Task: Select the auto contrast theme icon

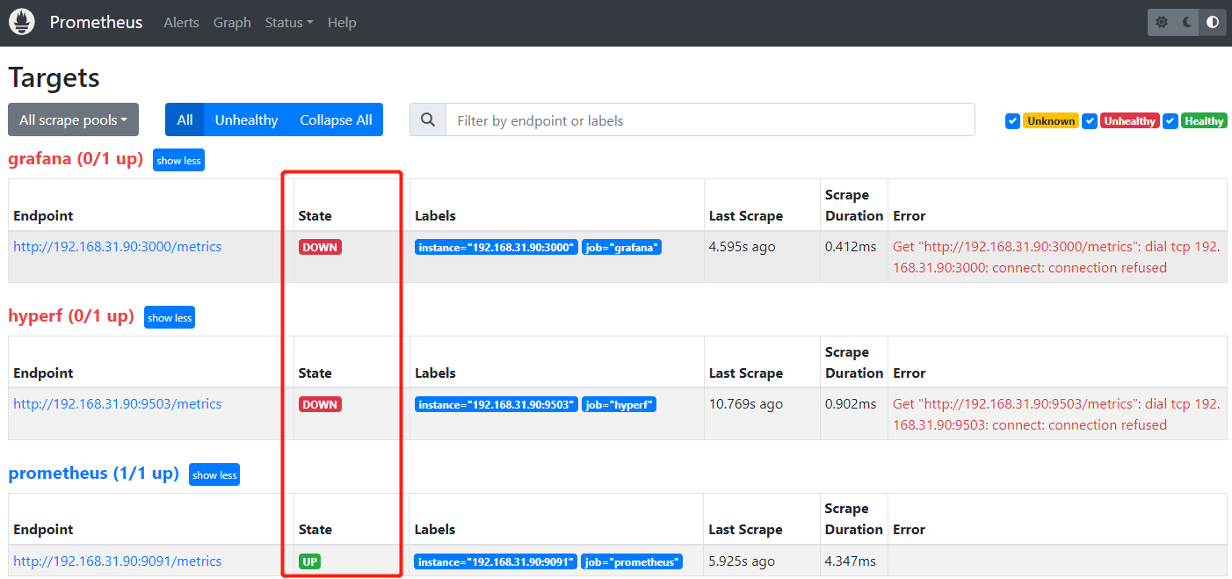Action: (1213, 23)
